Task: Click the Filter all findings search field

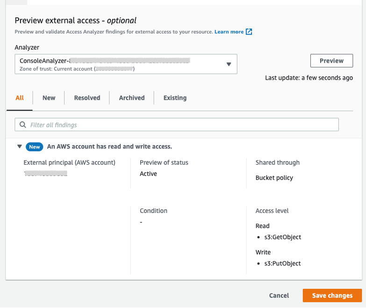Action: [182, 125]
